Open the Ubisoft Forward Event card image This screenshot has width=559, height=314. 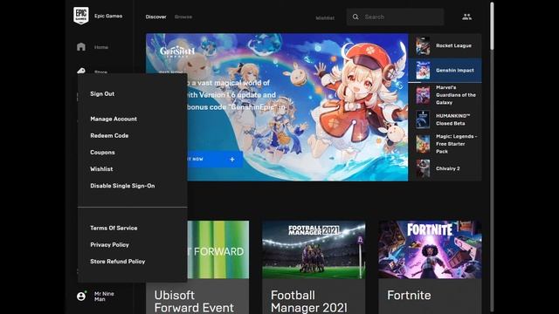[x=218, y=249]
